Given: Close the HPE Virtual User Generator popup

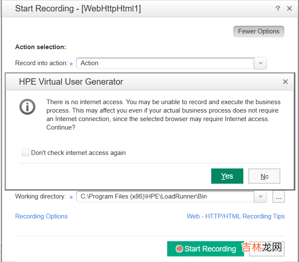Looking at the screenshot, I should tap(285, 82).
